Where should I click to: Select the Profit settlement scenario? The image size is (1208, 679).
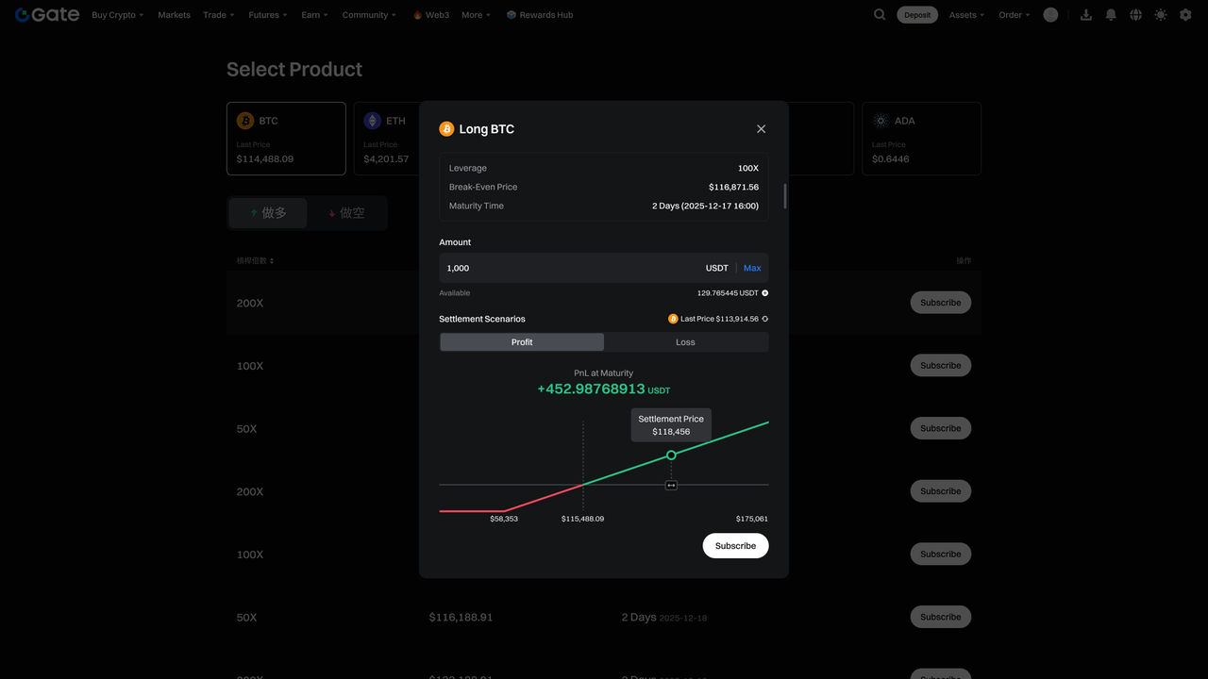pos(522,342)
